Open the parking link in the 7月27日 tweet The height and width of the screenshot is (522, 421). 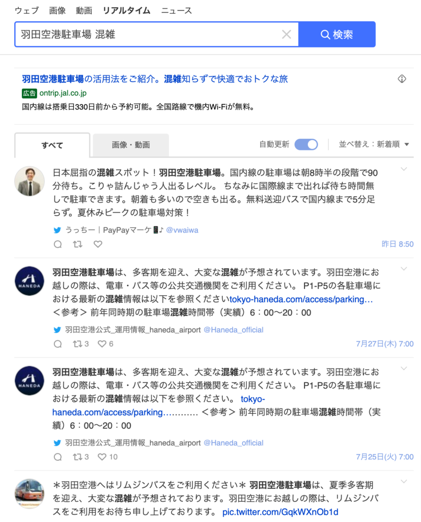(x=301, y=299)
